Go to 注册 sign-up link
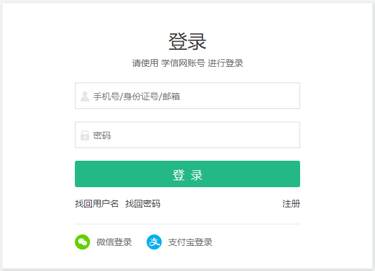The width and height of the screenshot is (375, 271). 291,204
